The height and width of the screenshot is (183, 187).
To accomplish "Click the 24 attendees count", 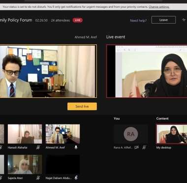I will click(x=61, y=20).
